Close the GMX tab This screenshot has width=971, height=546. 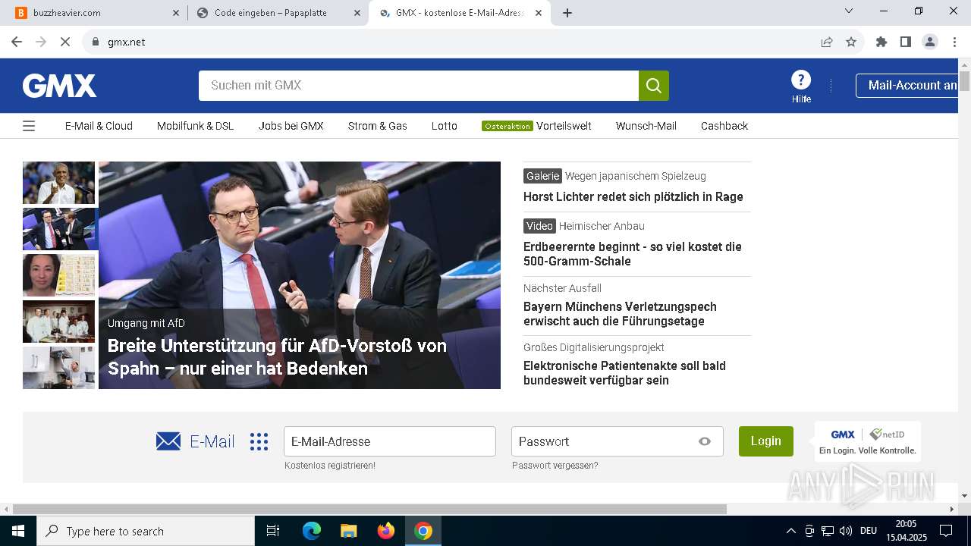click(x=539, y=13)
